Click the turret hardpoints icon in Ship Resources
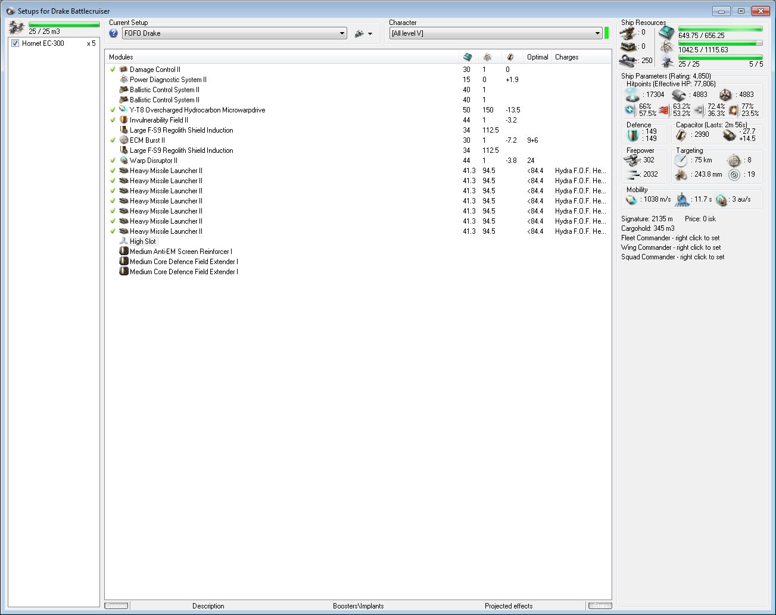The height and width of the screenshot is (615, 776). 628,33
